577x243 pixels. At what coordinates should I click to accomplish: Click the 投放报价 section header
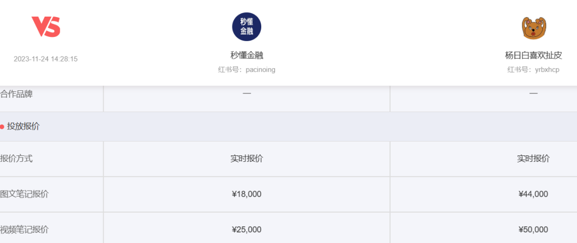[23, 127]
